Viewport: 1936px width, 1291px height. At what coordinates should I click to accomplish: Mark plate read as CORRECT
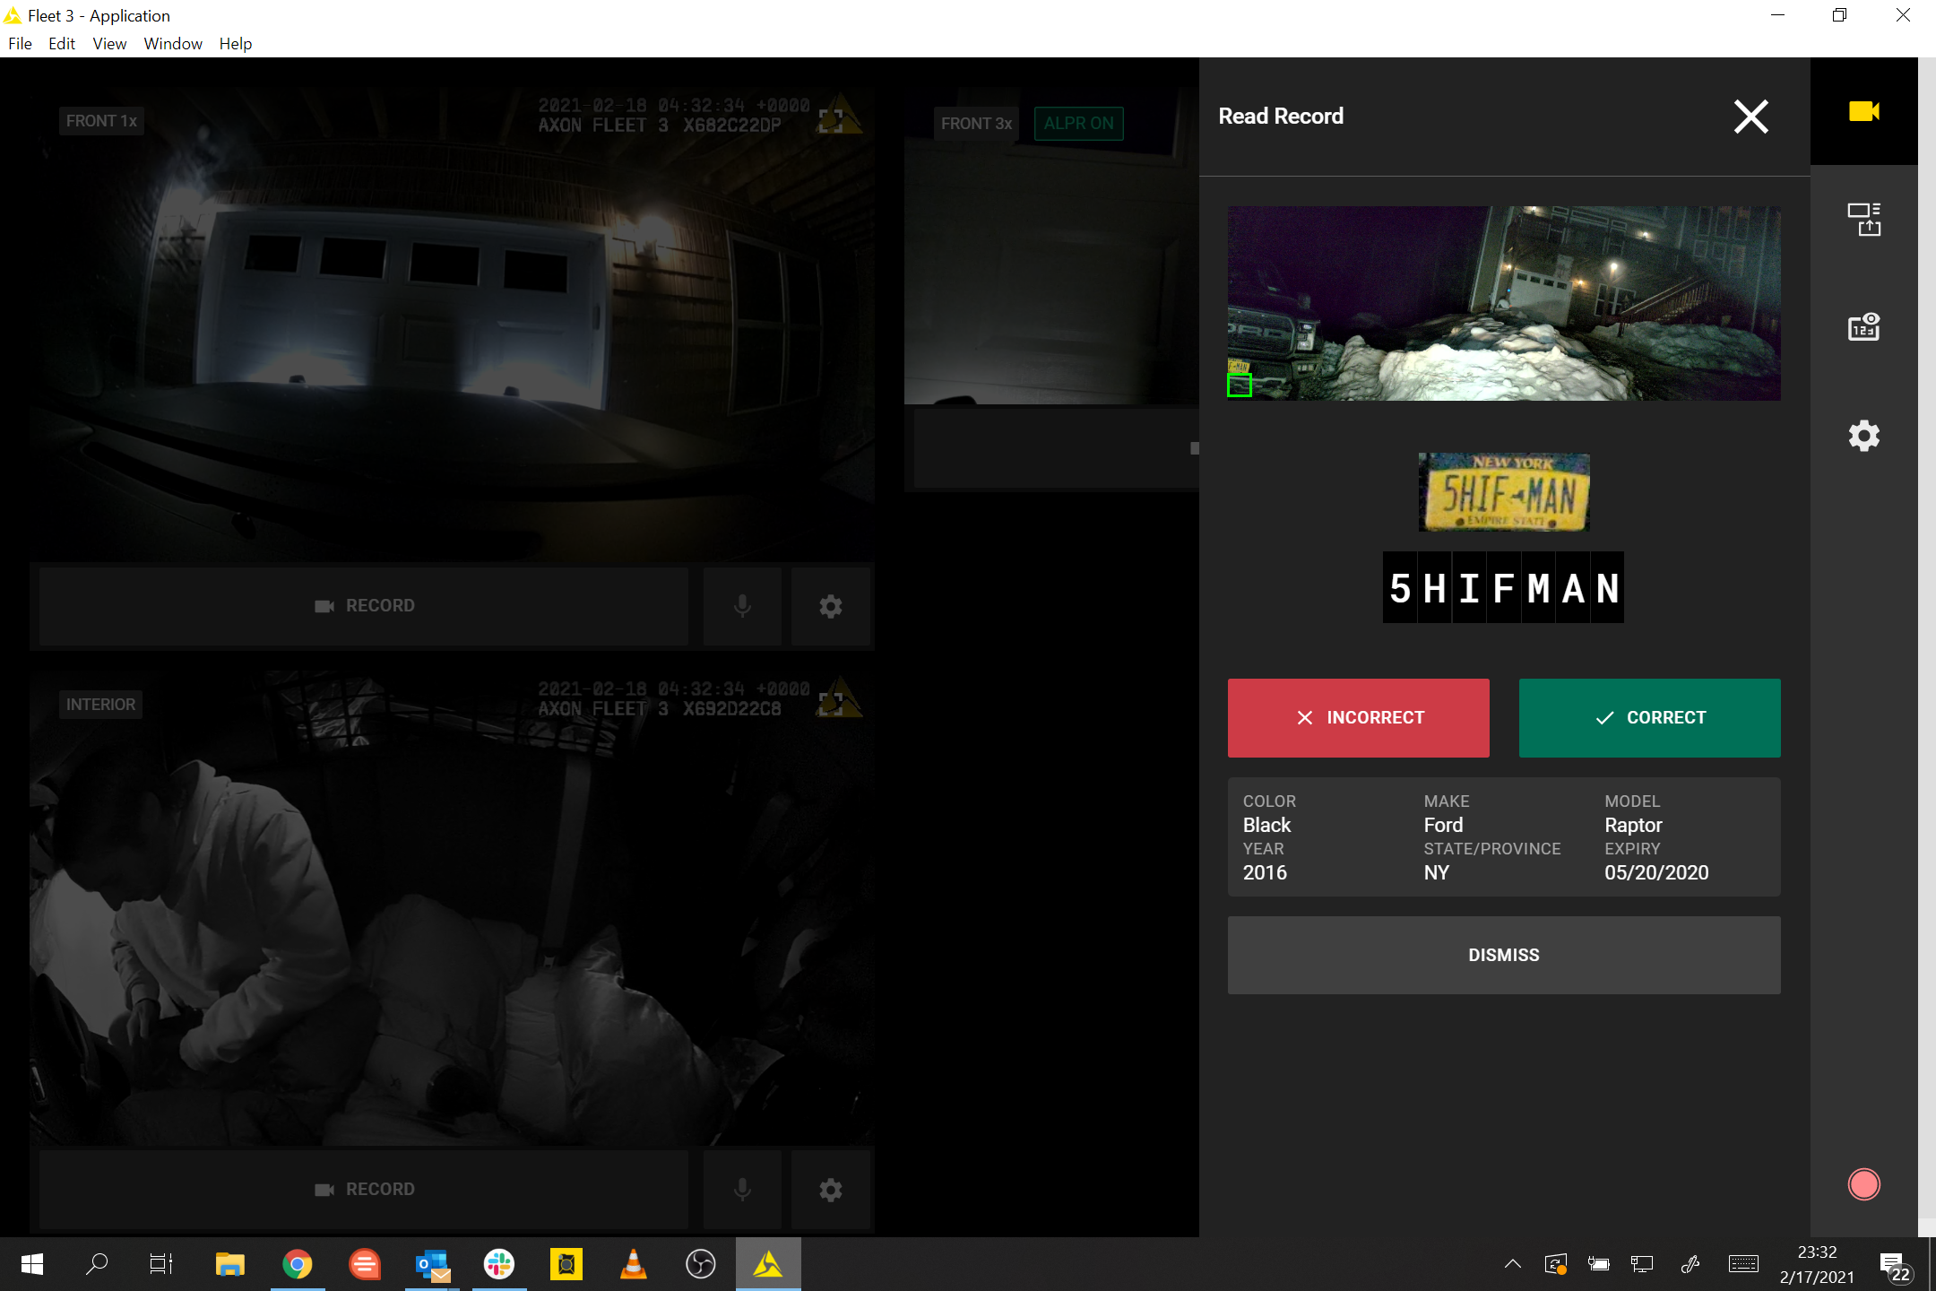point(1649,717)
